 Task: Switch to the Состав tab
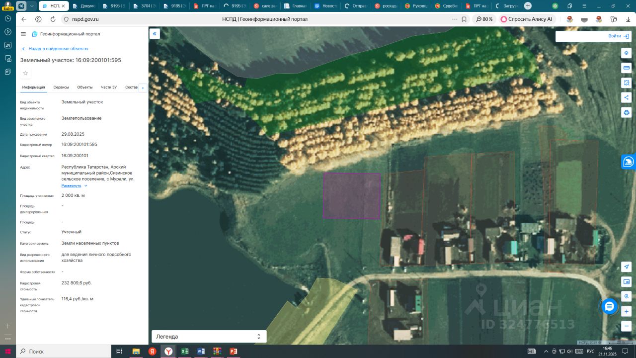point(132,88)
